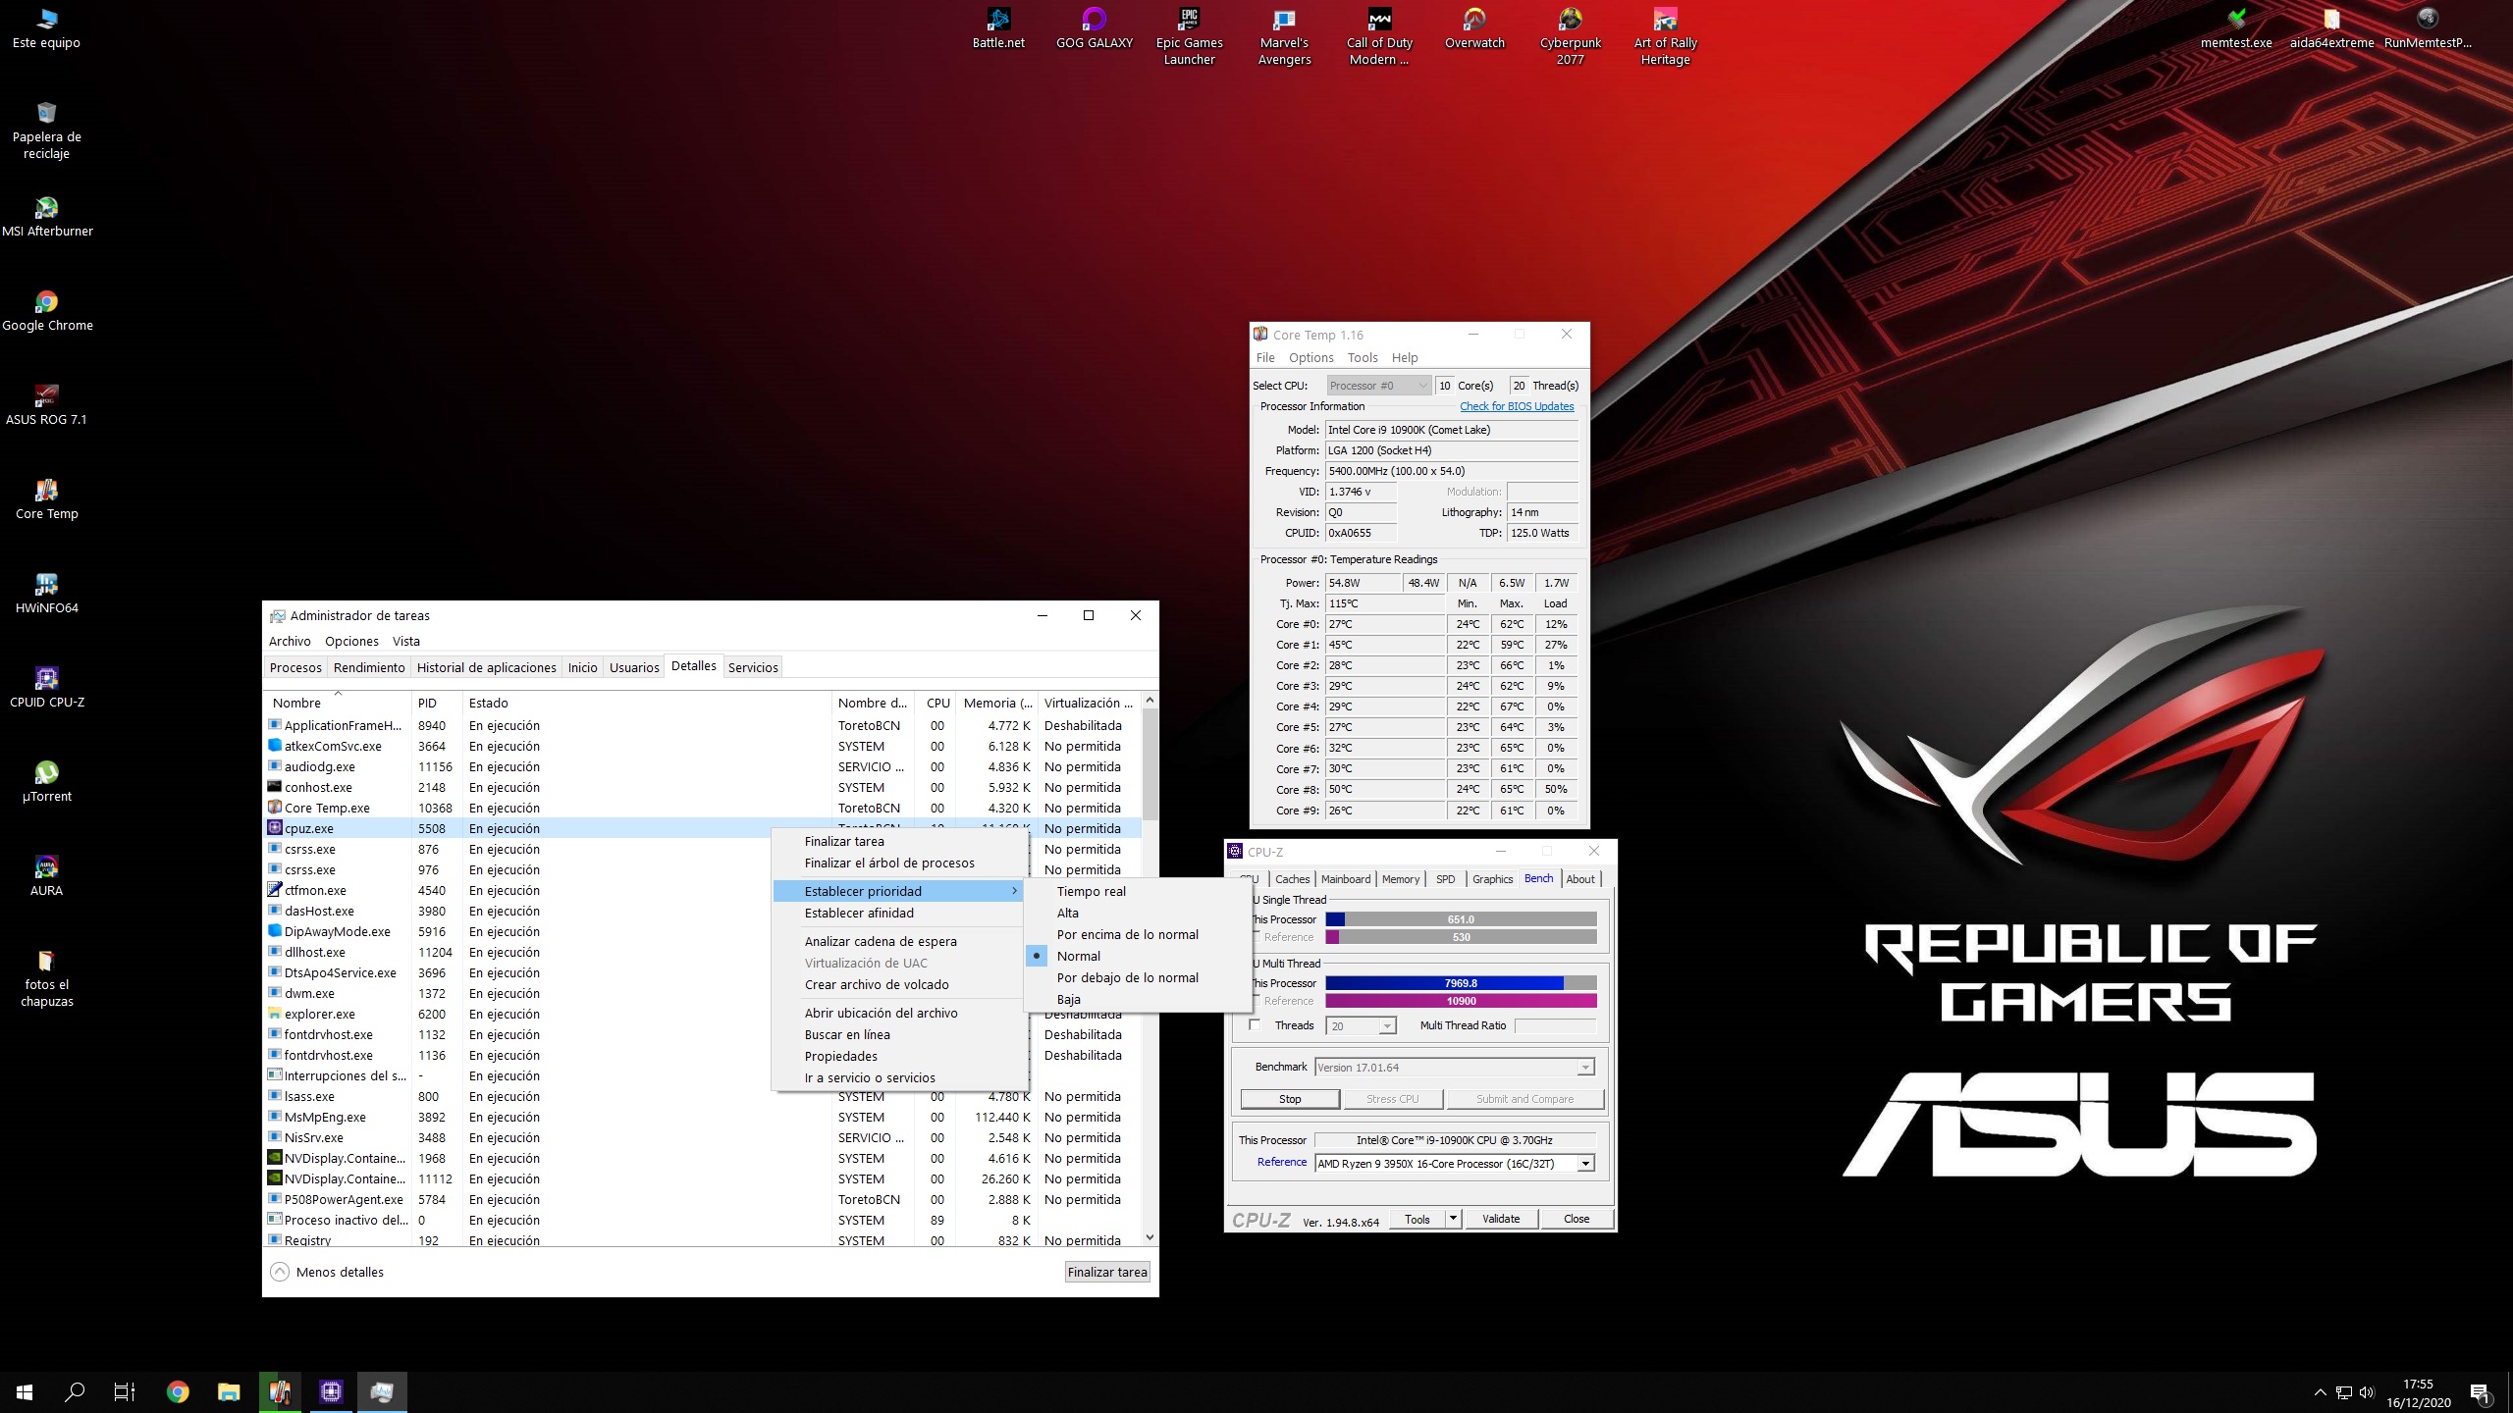Screen dimensions: 2513x1413
Task: Choose Establecer afinidad menu item
Action: click(x=898, y=913)
